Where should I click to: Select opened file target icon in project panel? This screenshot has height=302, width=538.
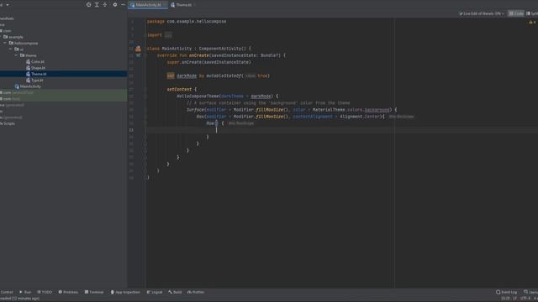(x=88, y=5)
